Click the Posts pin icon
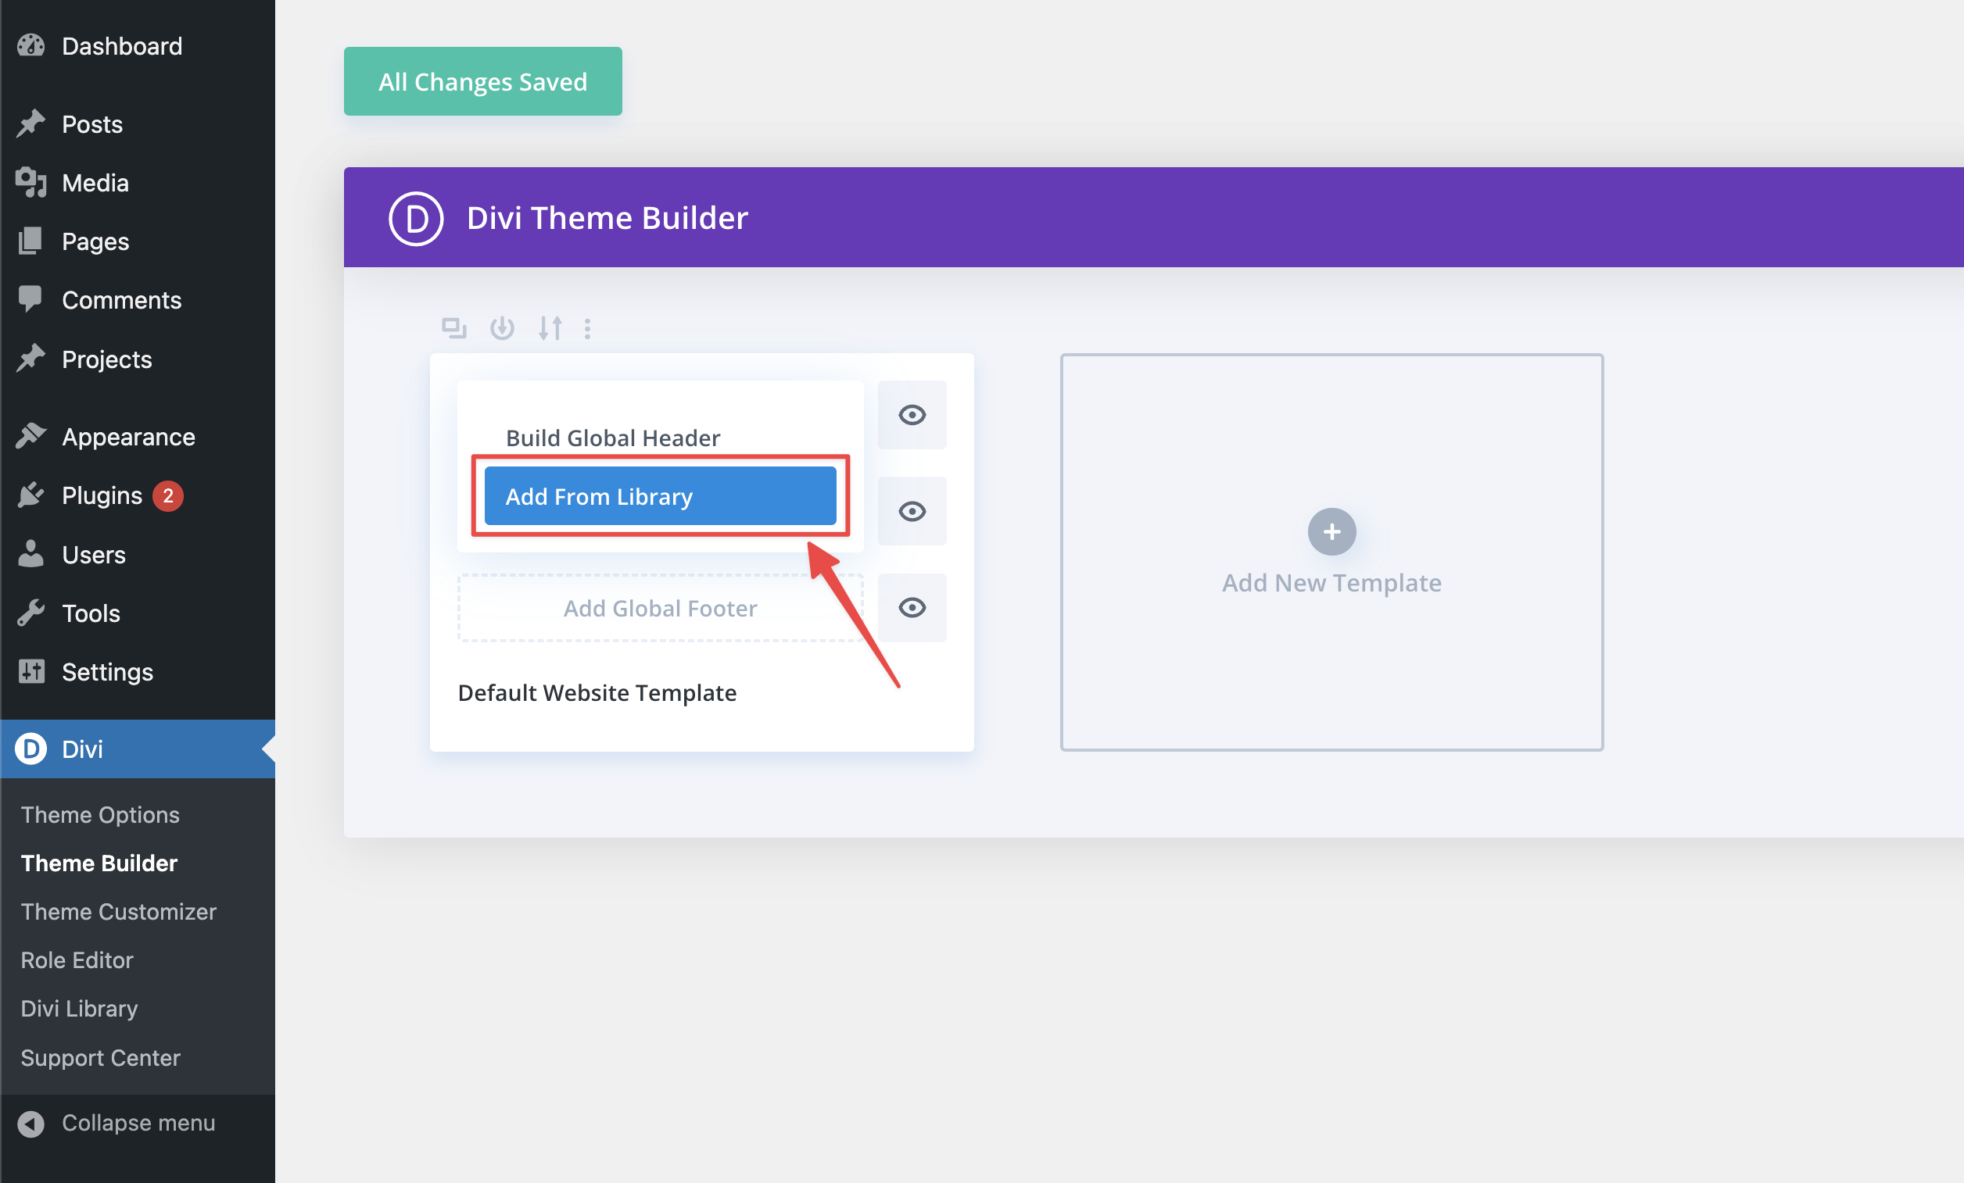Image resolution: width=1964 pixels, height=1183 pixels. point(31,123)
